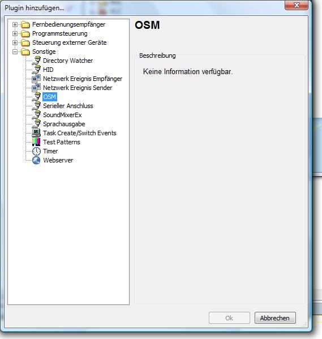The image size is (322, 339).
Task: Click the Ok button
Action: [x=229, y=318]
